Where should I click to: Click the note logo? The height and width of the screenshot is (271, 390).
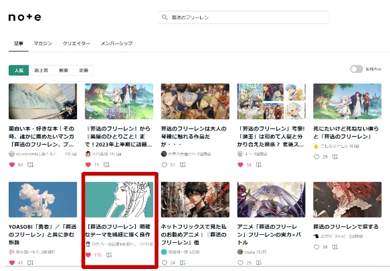(x=25, y=17)
